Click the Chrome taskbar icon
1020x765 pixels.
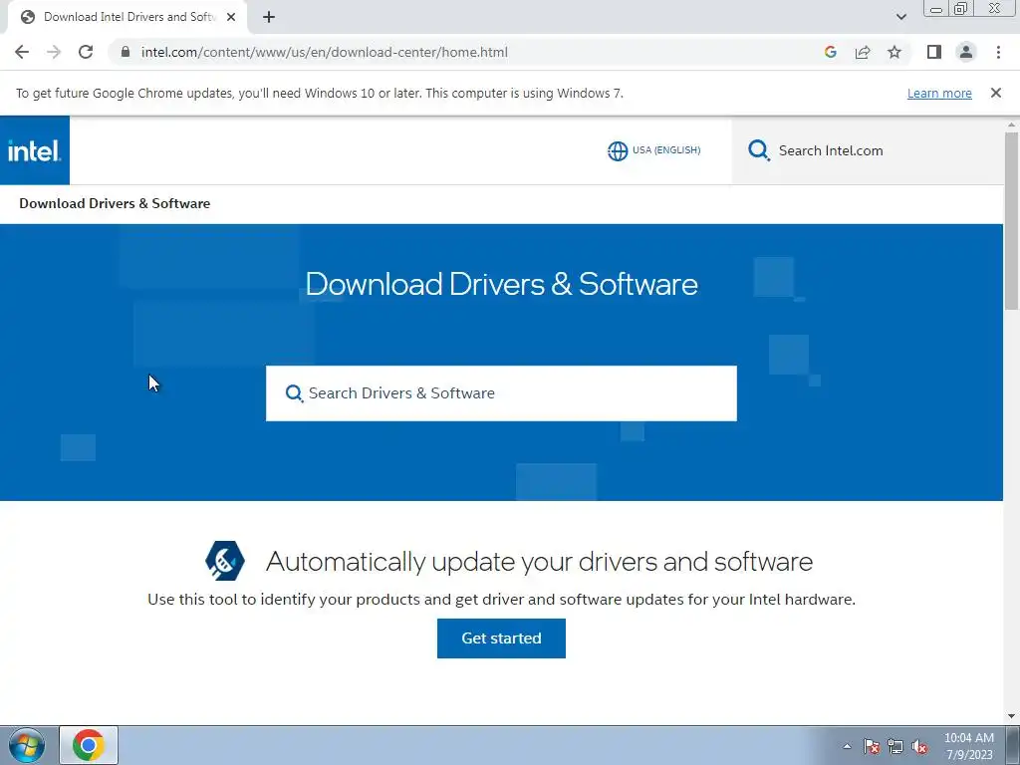tap(89, 745)
